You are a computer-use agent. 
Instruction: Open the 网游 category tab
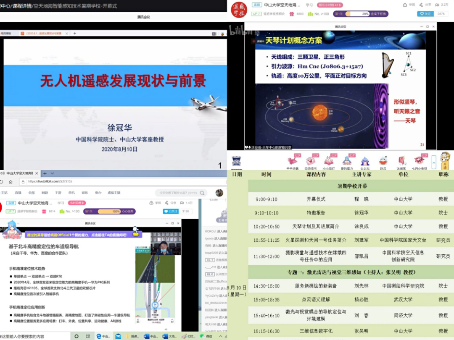(45, 193)
